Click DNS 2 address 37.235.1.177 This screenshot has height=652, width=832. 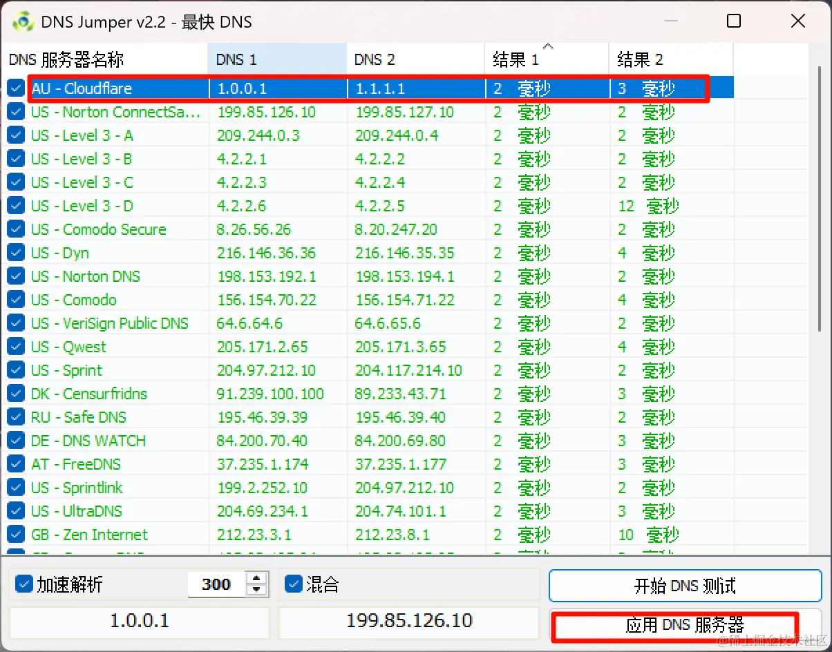pos(401,464)
